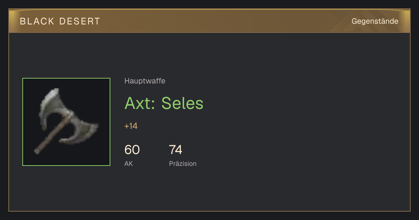Open the Gegenstände link in header

(x=375, y=21)
